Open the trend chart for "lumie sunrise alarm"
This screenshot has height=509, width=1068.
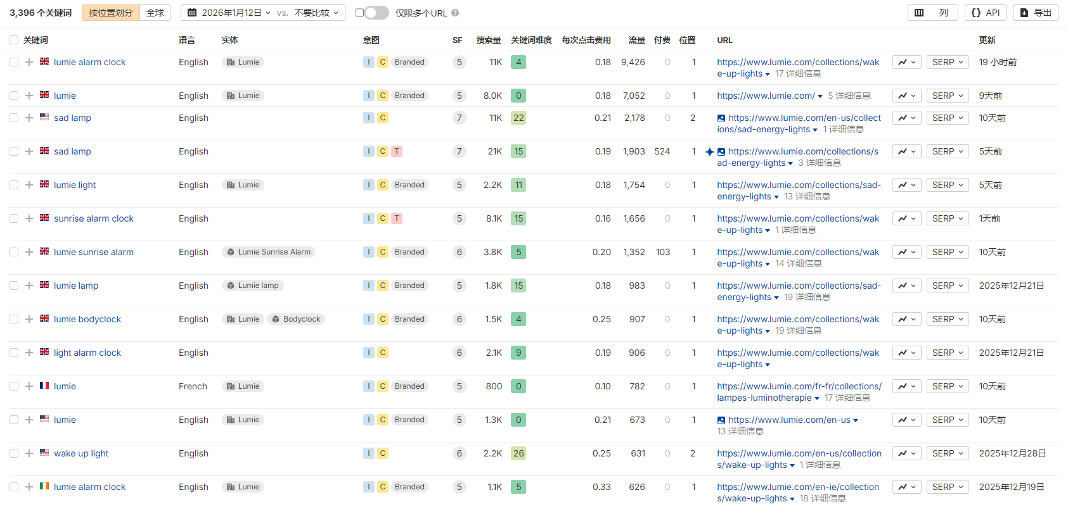pos(906,252)
